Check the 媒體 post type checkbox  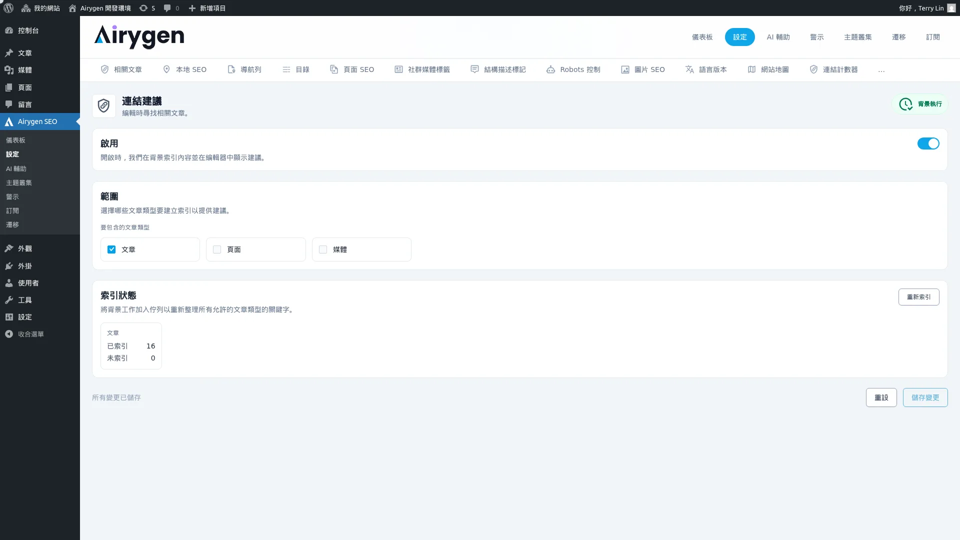point(323,249)
